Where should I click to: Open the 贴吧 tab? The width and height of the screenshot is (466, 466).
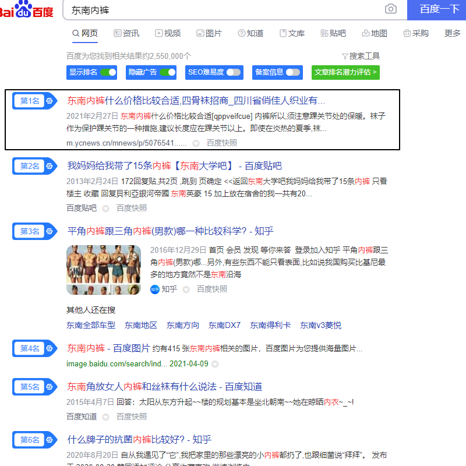(333, 33)
